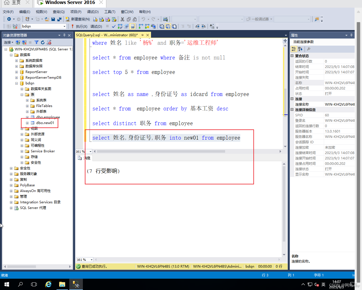The height and width of the screenshot is (290, 362).
Task: Select the 消息 results tab
Action: click(x=84, y=158)
